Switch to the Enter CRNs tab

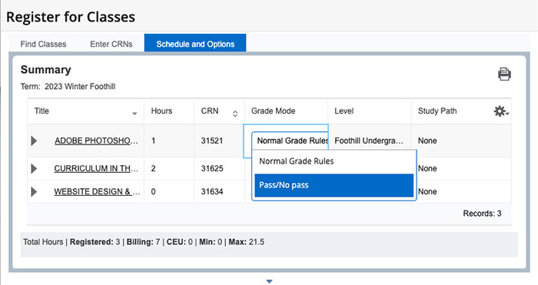click(111, 44)
